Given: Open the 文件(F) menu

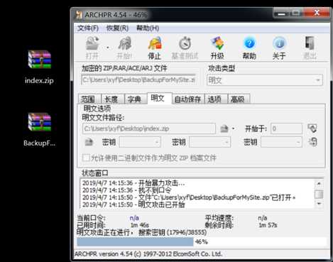Looking at the screenshot, I should [x=88, y=28].
